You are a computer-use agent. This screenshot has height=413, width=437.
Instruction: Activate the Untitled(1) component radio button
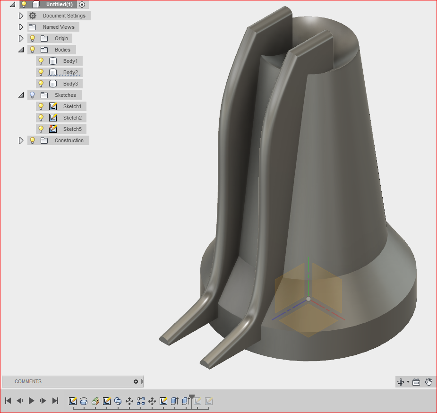point(82,4)
